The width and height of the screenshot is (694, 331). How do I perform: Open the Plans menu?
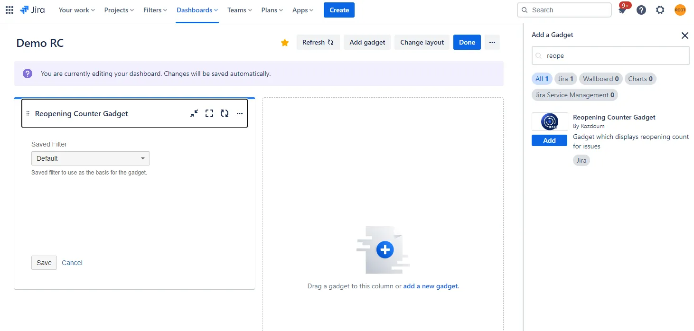pyautogui.click(x=272, y=10)
